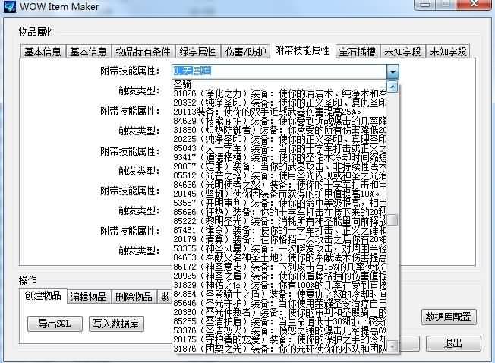Click the dropdown list scroll up arrow
Image resolution: width=495 pixels, height=363 pixels.
(x=392, y=86)
